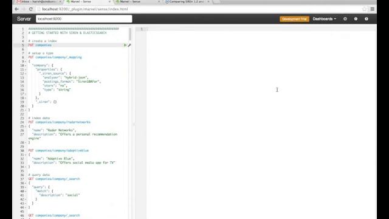Click the "# query data" comment
This screenshot has height=219, width=389.
39,175
